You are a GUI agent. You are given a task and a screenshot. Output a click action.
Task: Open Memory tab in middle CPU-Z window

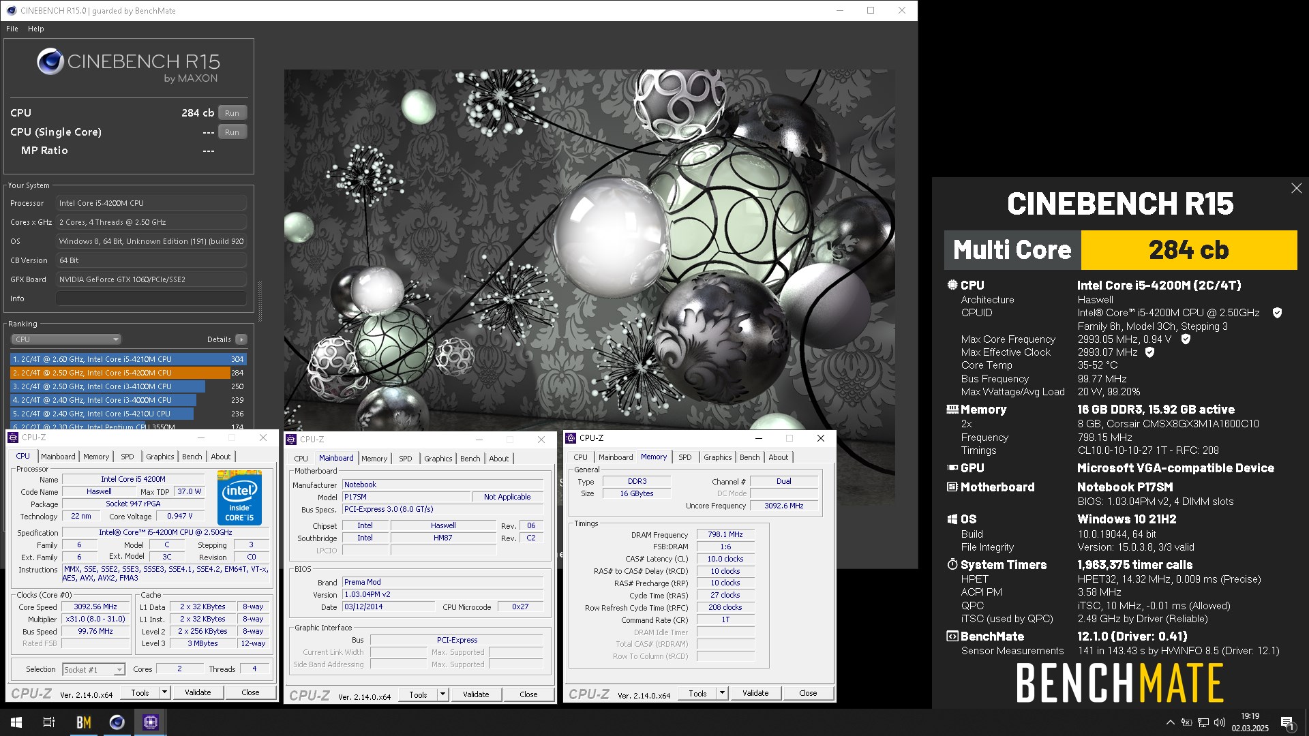pos(374,459)
